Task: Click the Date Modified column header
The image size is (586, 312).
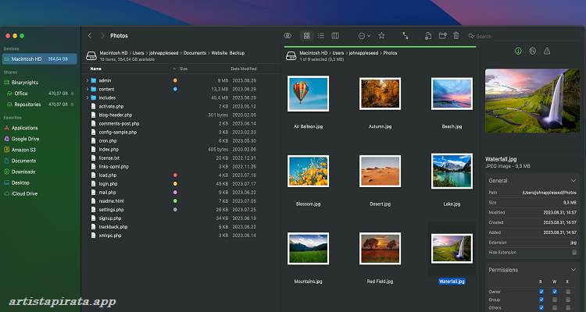Action: pos(243,69)
